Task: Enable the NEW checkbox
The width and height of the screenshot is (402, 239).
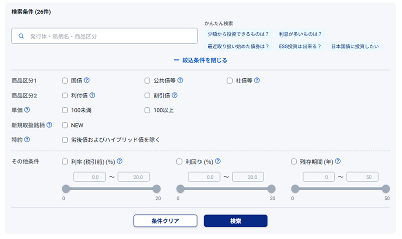Action: pos(65,125)
